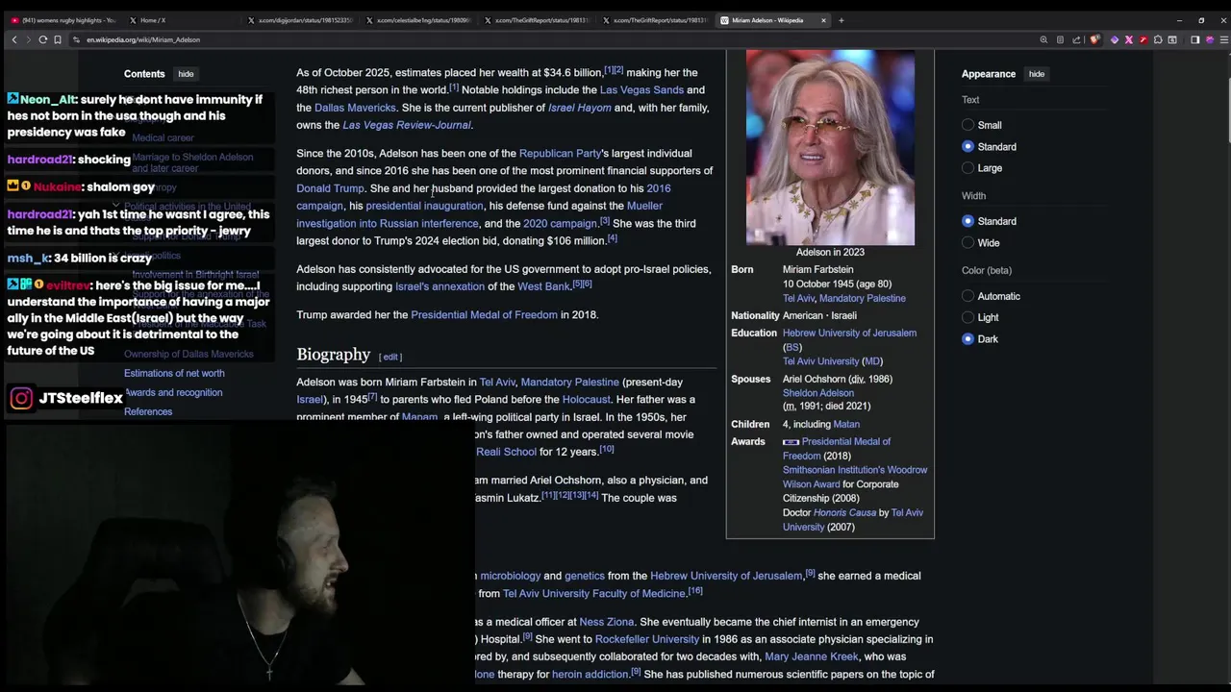Open the Las Vegas Sands link
This screenshot has height=692, width=1231.
pyautogui.click(x=641, y=90)
